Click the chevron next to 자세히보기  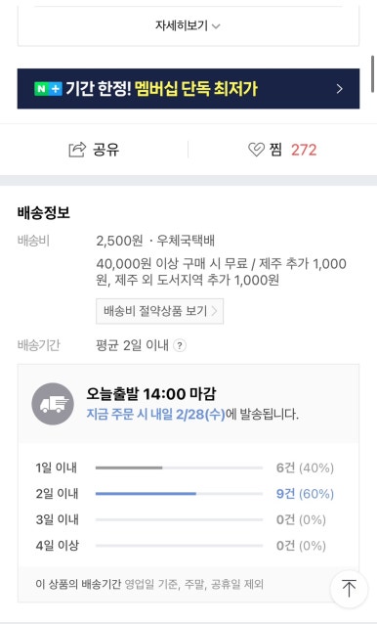coord(216,26)
